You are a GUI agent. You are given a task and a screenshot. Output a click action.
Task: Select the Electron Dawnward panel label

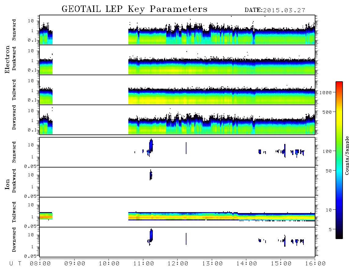14,118
